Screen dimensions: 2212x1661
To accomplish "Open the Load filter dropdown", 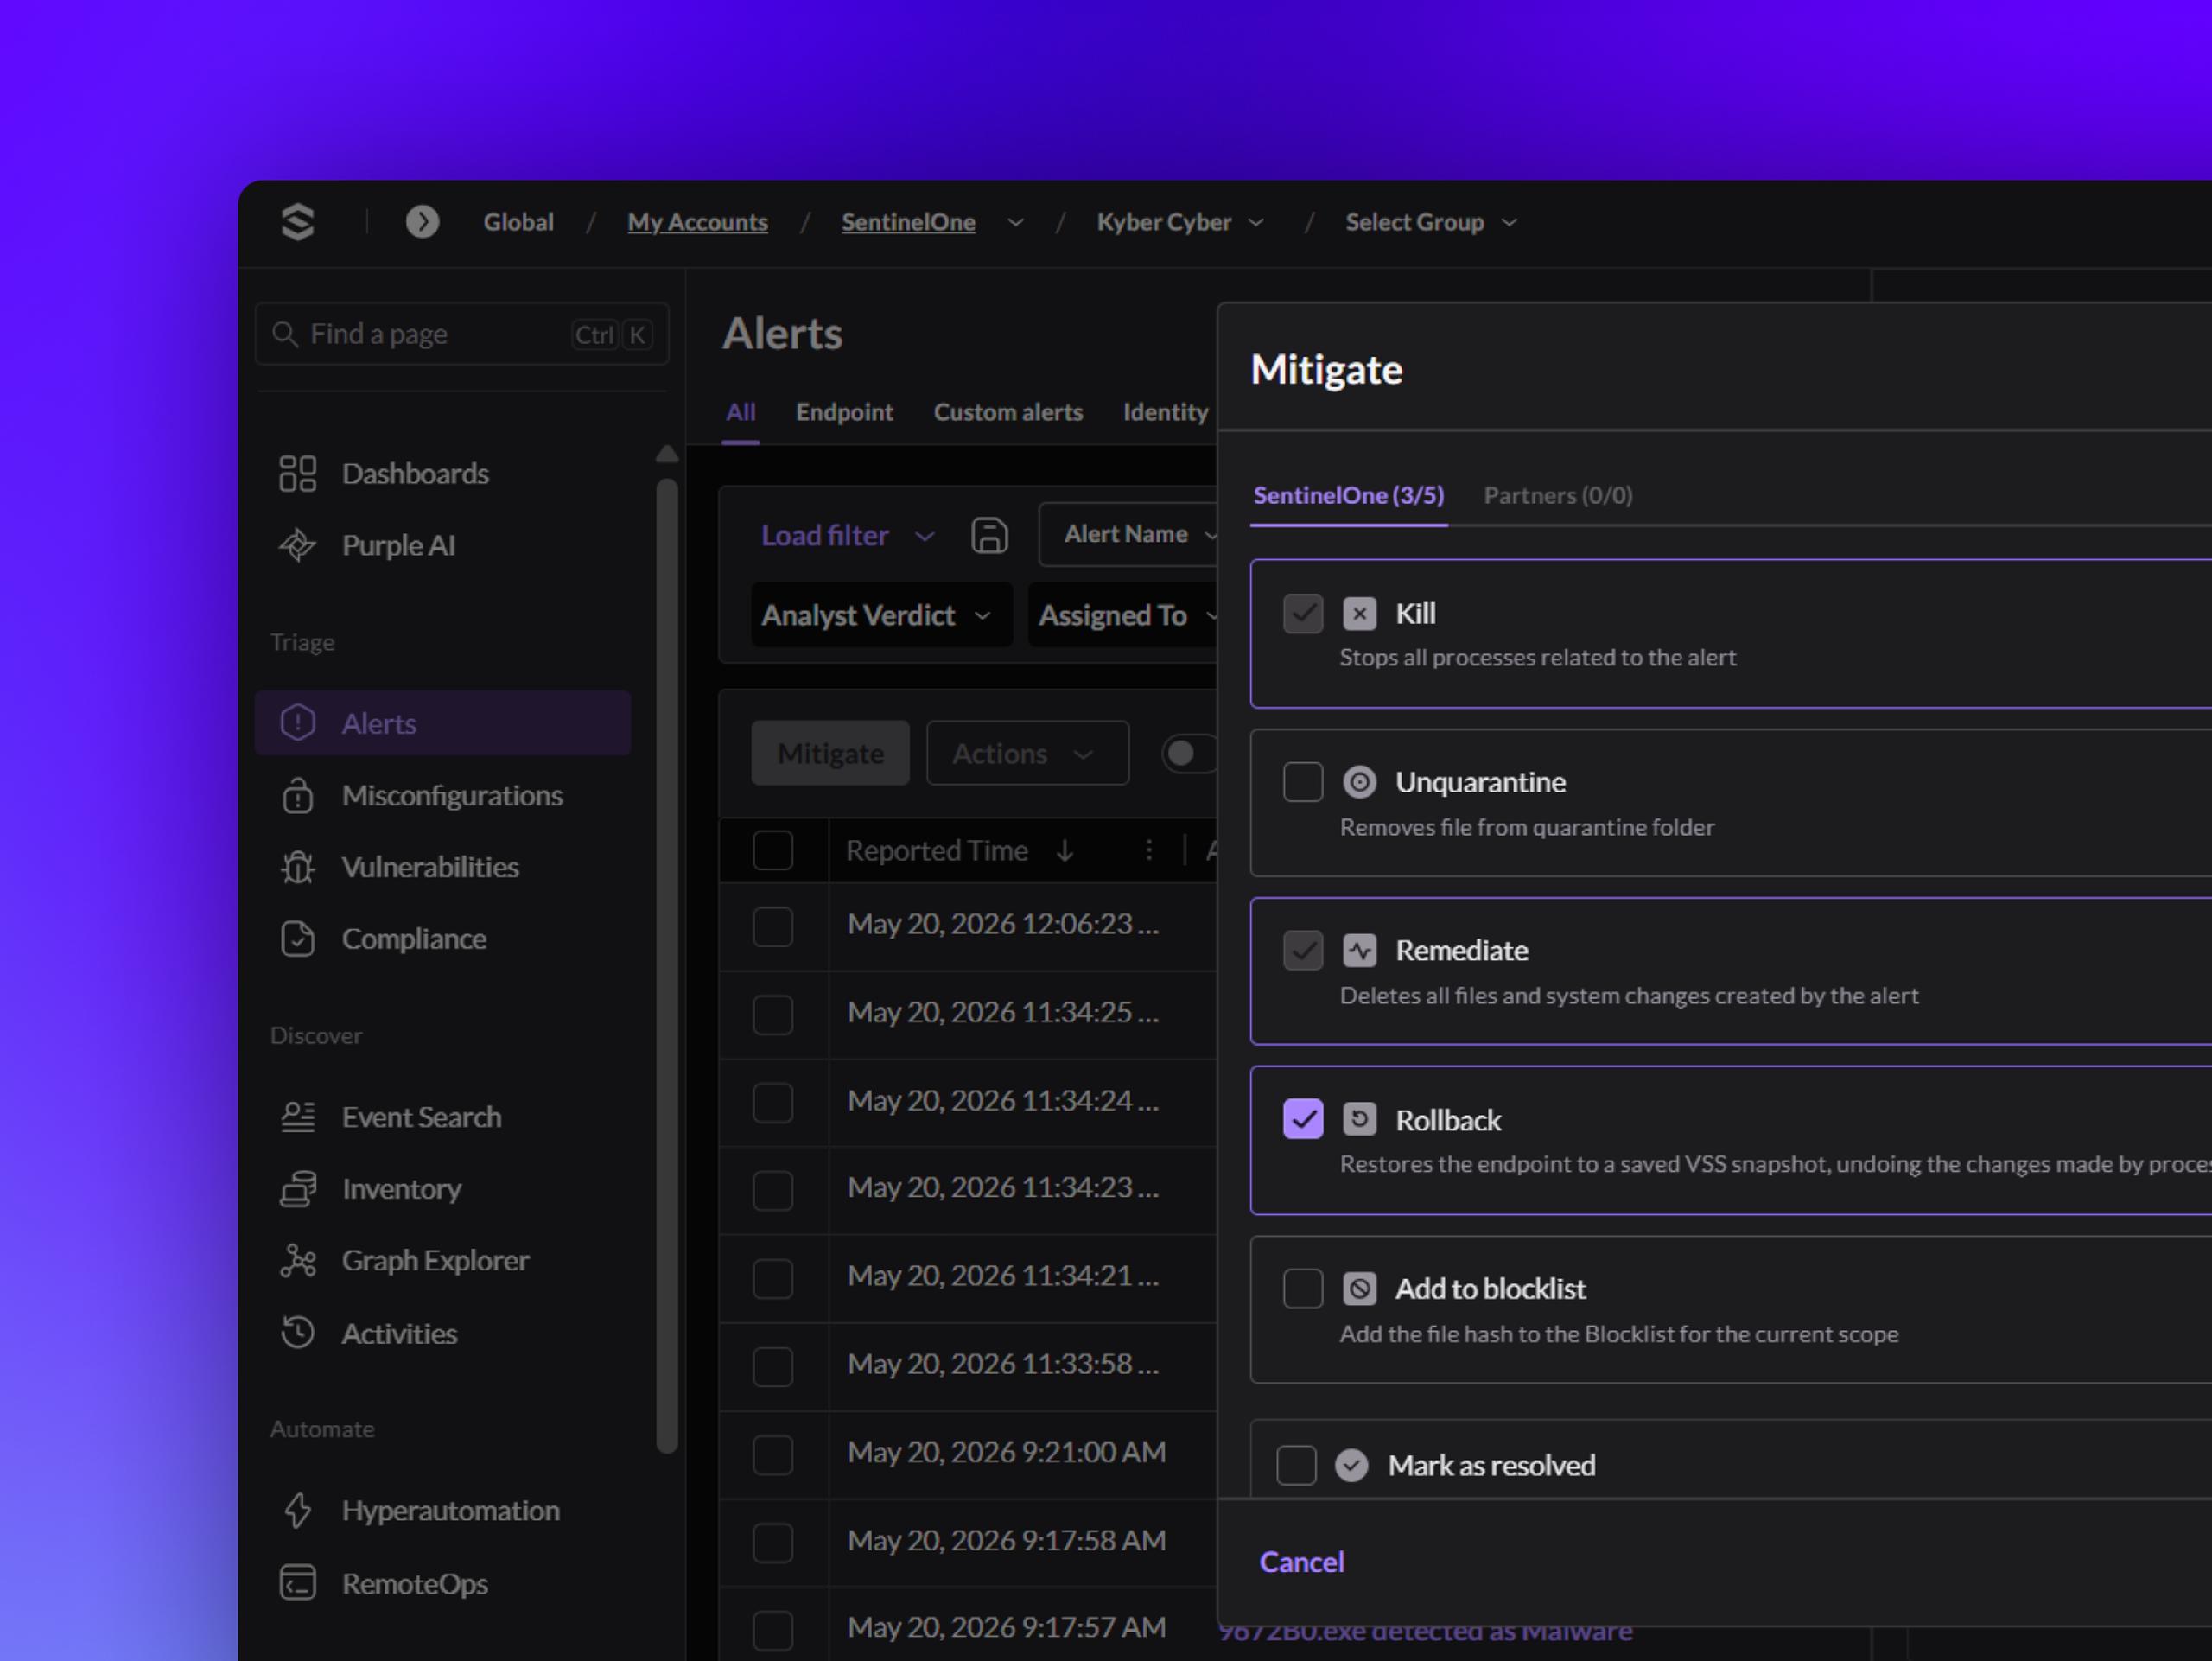I will [x=848, y=535].
